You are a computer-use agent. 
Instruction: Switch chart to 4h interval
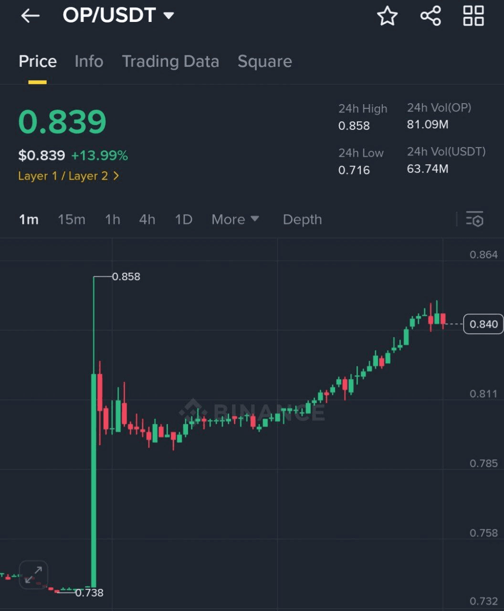pos(147,220)
